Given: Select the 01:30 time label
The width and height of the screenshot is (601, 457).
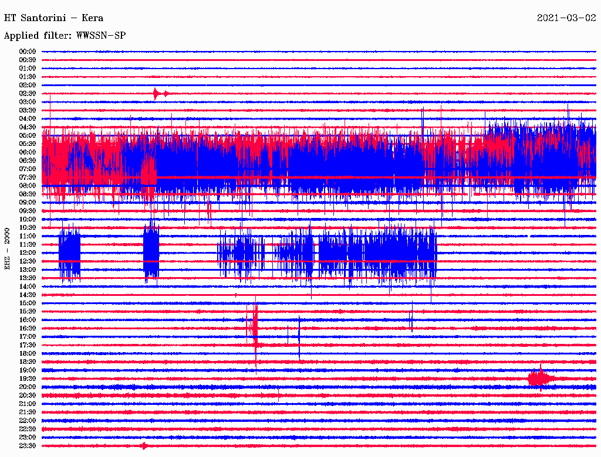Looking at the screenshot, I should (x=28, y=77).
